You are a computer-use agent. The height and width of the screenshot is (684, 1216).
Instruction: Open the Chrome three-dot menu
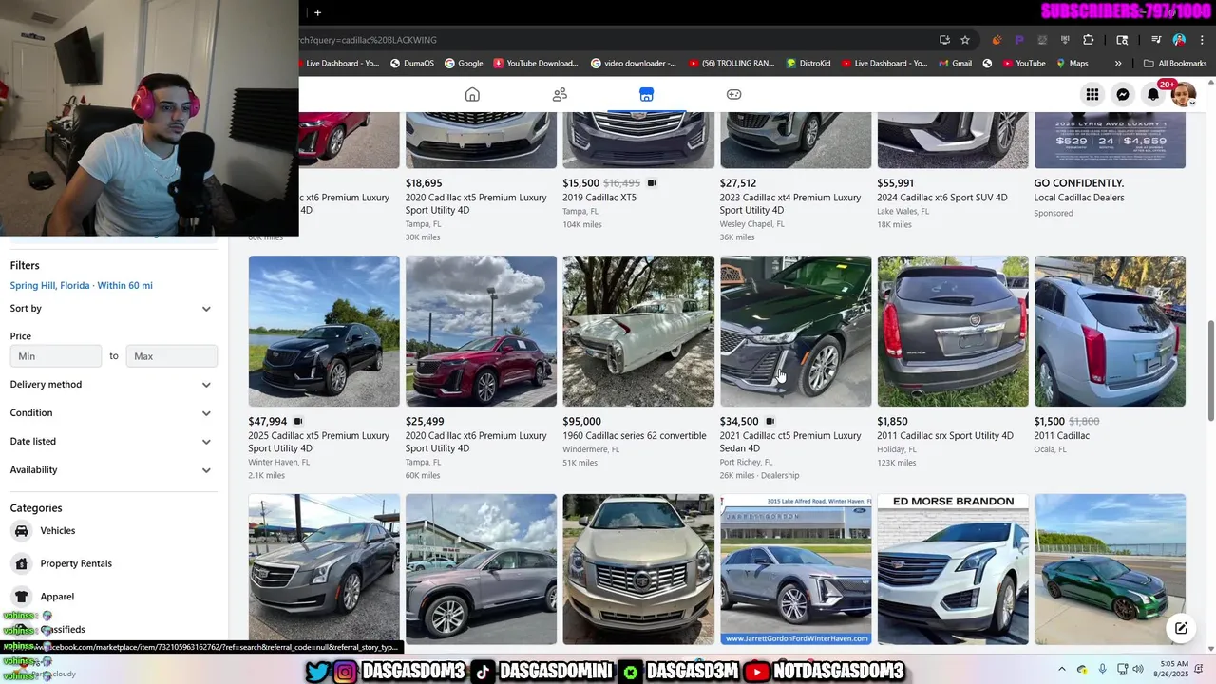pyautogui.click(x=1201, y=40)
